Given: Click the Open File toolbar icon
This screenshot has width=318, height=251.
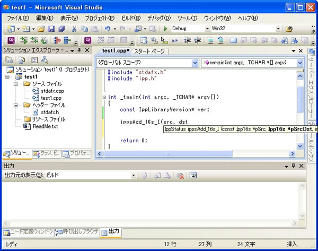Looking at the screenshot, I should click(41, 29).
